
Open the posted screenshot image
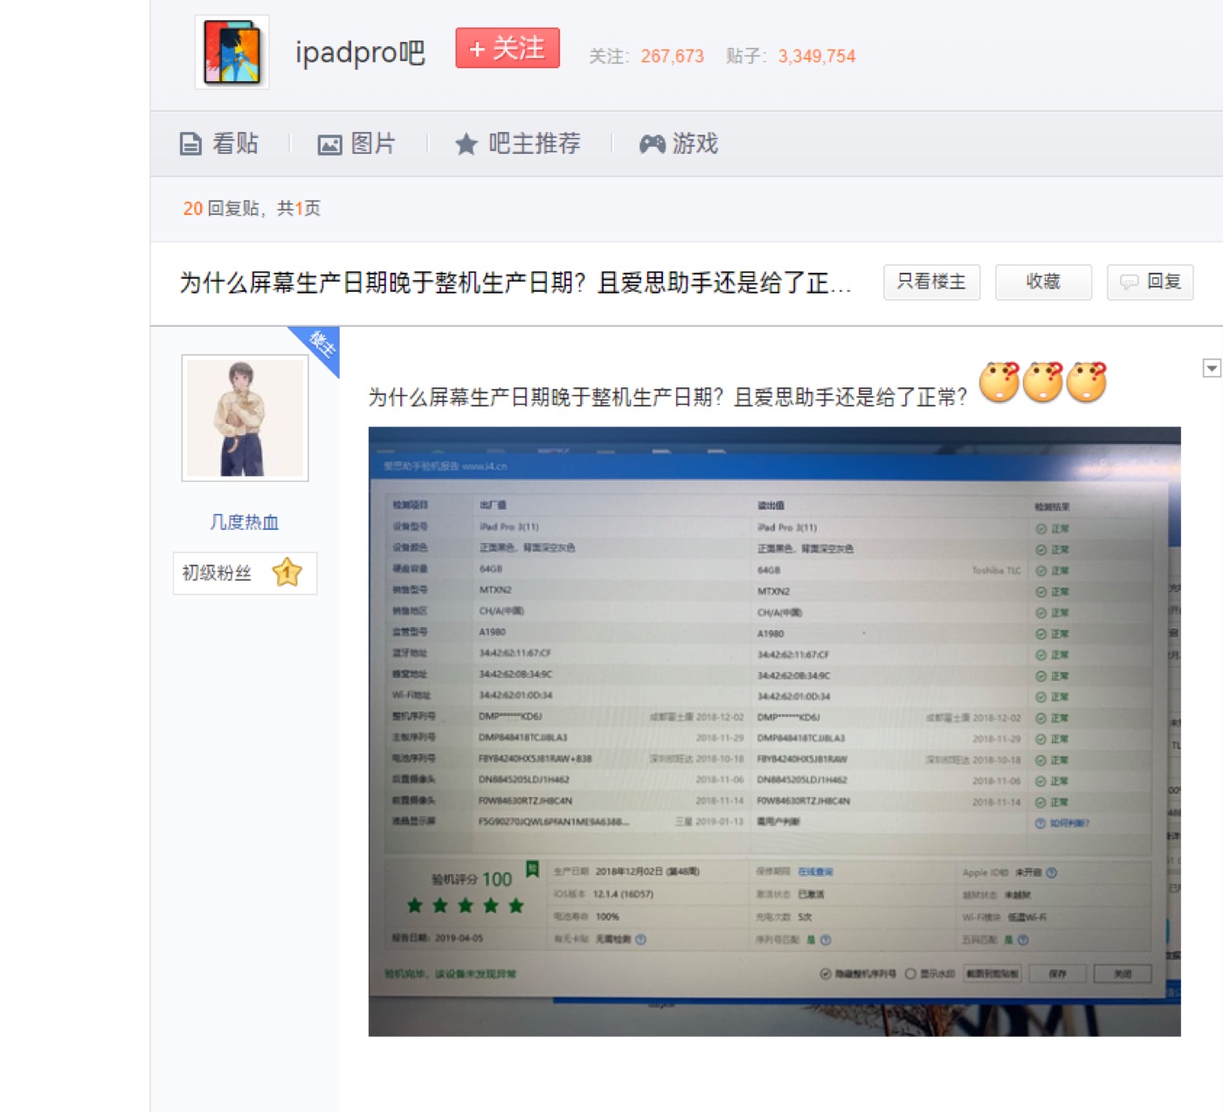774,731
